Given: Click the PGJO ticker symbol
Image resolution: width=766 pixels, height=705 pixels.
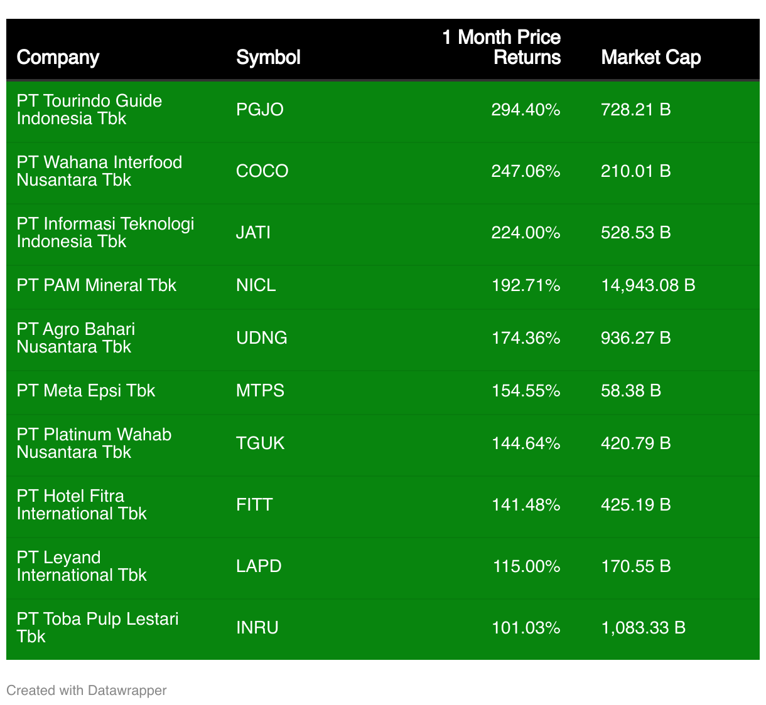Looking at the screenshot, I should (x=259, y=110).
